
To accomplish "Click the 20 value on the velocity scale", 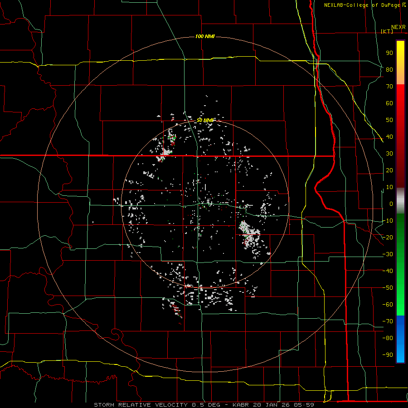I will click(x=389, y=170).
